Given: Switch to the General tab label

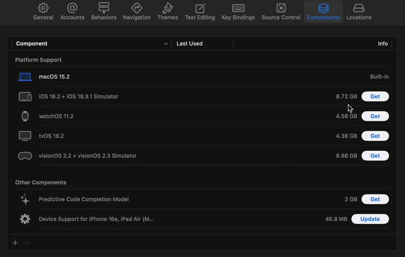Looking at the screenshot, I should (43, 17).
